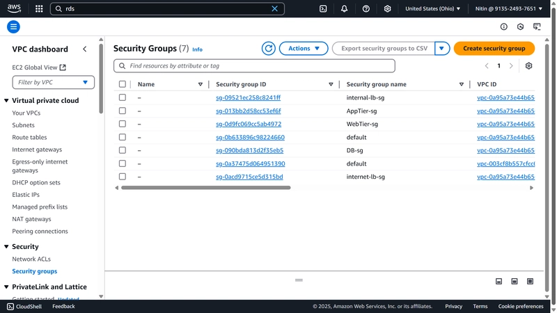This screenshot has height=313, width=557.
Task: Click the left arrow of horizontal scrollbar
Action: (116, 188)
